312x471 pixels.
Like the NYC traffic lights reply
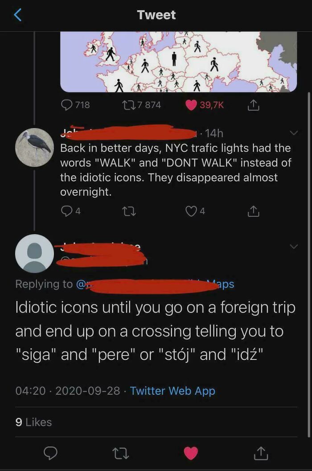tap(190, 211)
